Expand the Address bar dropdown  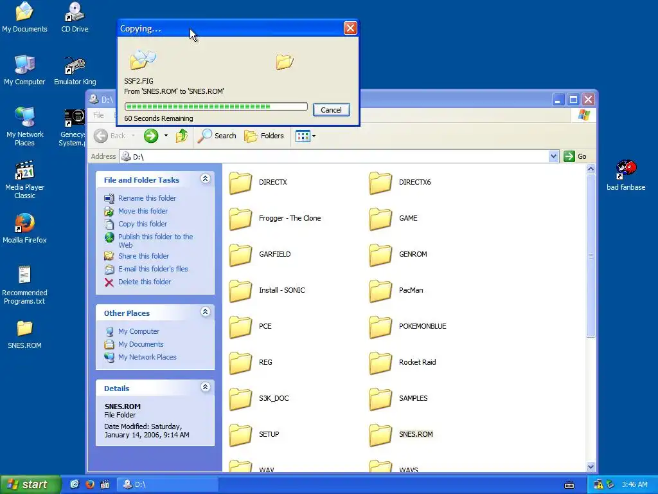pos(553,156)
